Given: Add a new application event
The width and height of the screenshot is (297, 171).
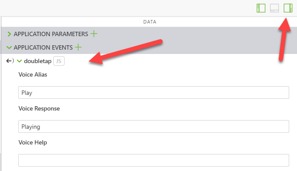Looking at the screenshot, I should (x=78, y=47).
